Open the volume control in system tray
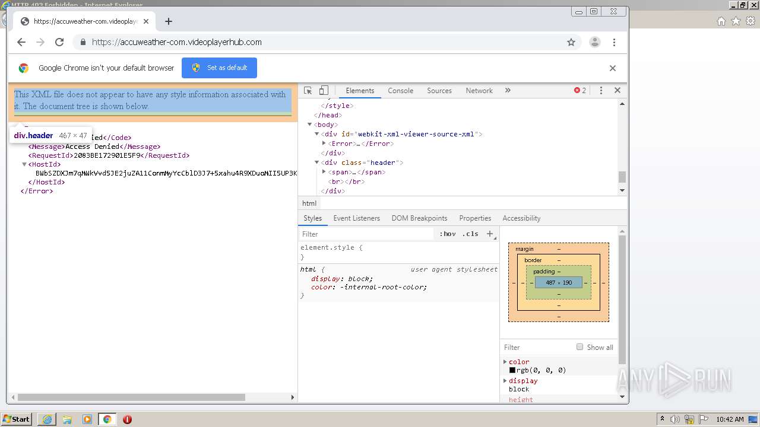The height and width of the screenshot is (427, 760). click(x=675, y=419)
